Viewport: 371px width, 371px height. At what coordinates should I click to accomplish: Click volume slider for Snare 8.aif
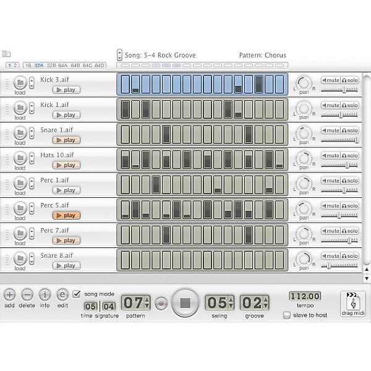pos(339,266)
